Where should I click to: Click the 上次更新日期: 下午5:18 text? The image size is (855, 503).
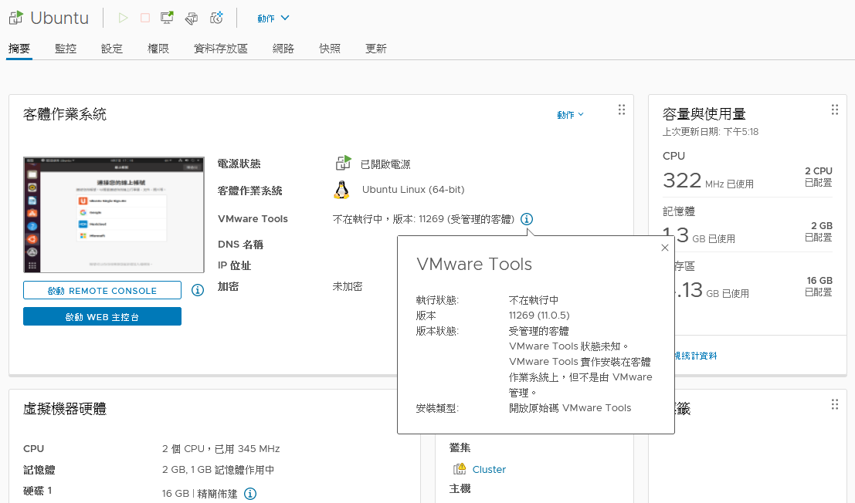tap(711, 132)
